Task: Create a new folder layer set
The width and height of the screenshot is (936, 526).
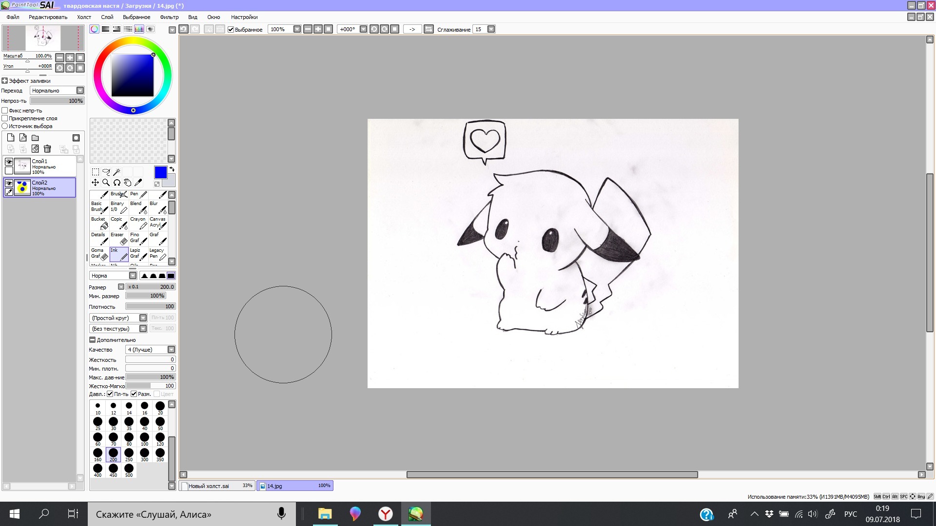Action: click(35, 138)
